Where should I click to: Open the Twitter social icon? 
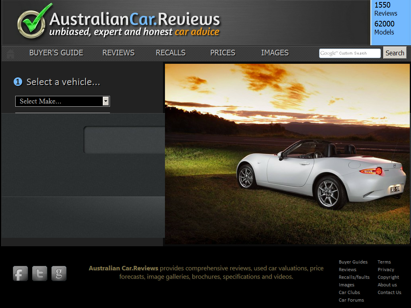click(x=40, y=274)
